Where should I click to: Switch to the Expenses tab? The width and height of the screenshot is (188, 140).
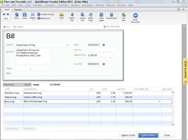click(17, 85)
